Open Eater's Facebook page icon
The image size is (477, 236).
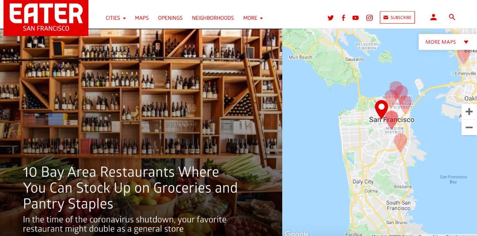pos(343,18)
